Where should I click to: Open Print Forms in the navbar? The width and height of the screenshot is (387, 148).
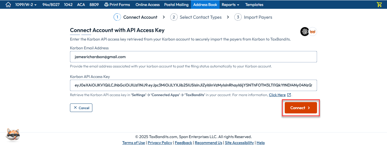(117, 5)
